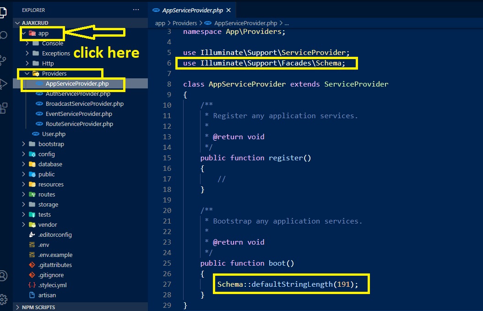Open the Extensions activity bar icon

coord(3,108)
